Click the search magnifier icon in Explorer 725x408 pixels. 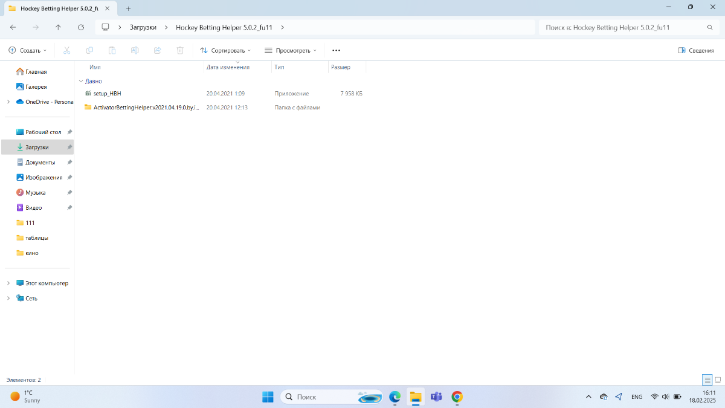[x=710, y=27]
